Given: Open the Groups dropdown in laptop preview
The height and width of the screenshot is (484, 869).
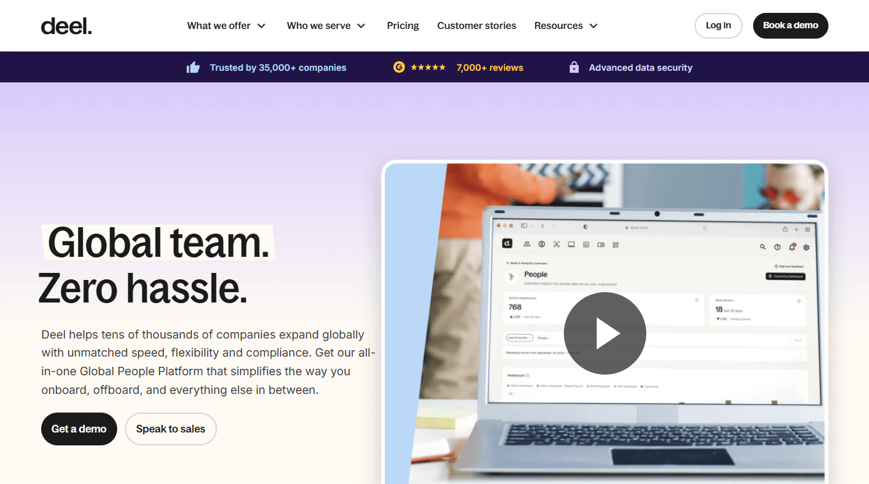Looking at the screenshot, I should point(545,338).
